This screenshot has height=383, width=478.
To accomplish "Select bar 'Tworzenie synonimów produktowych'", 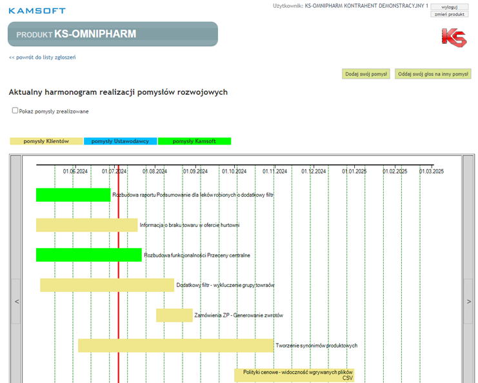I will click(176, 346).
